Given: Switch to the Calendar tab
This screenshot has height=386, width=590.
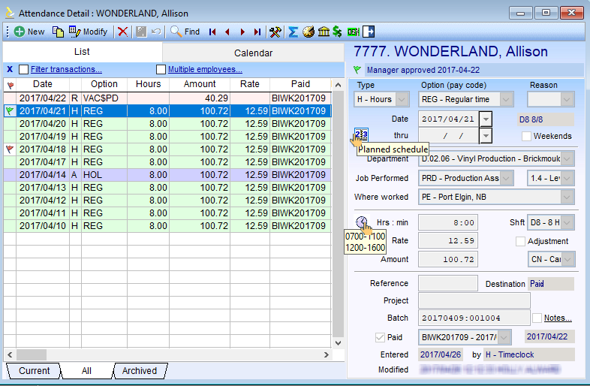Looking at the screenshot, I should pos(253,53).
